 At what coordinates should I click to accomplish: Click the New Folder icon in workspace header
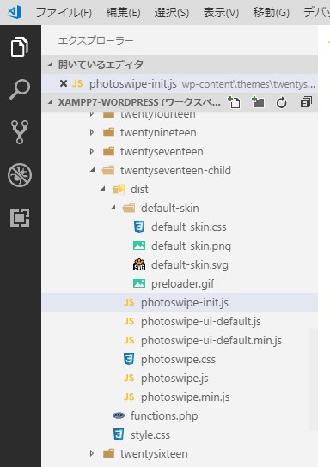click(258, 102)
